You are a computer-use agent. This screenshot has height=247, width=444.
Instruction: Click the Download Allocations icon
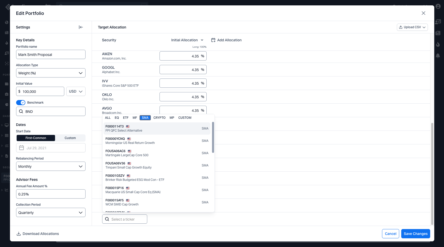(x=19, y=234)
